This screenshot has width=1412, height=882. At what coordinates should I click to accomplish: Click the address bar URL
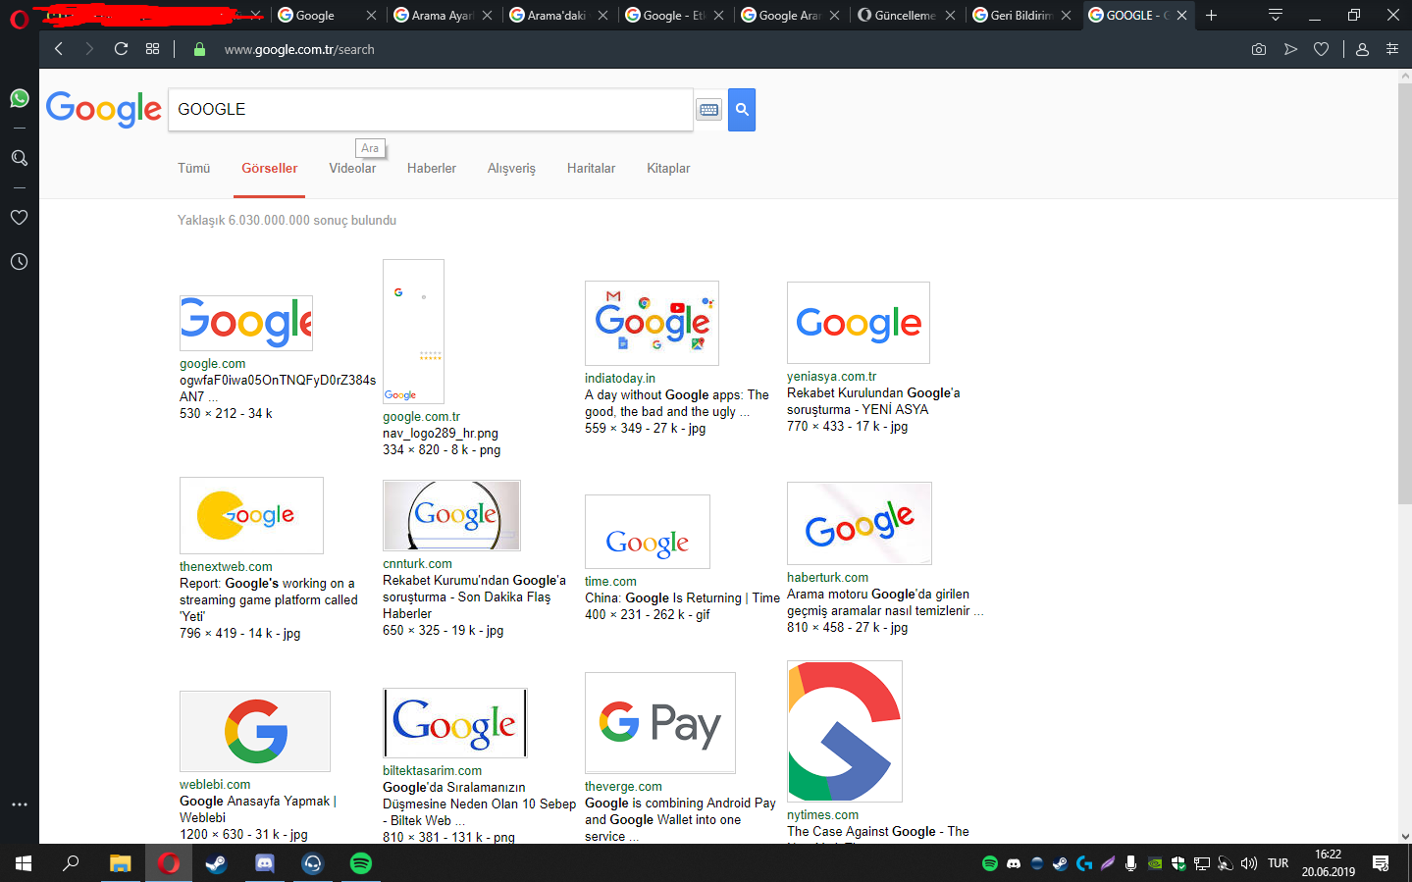point(299,49)
